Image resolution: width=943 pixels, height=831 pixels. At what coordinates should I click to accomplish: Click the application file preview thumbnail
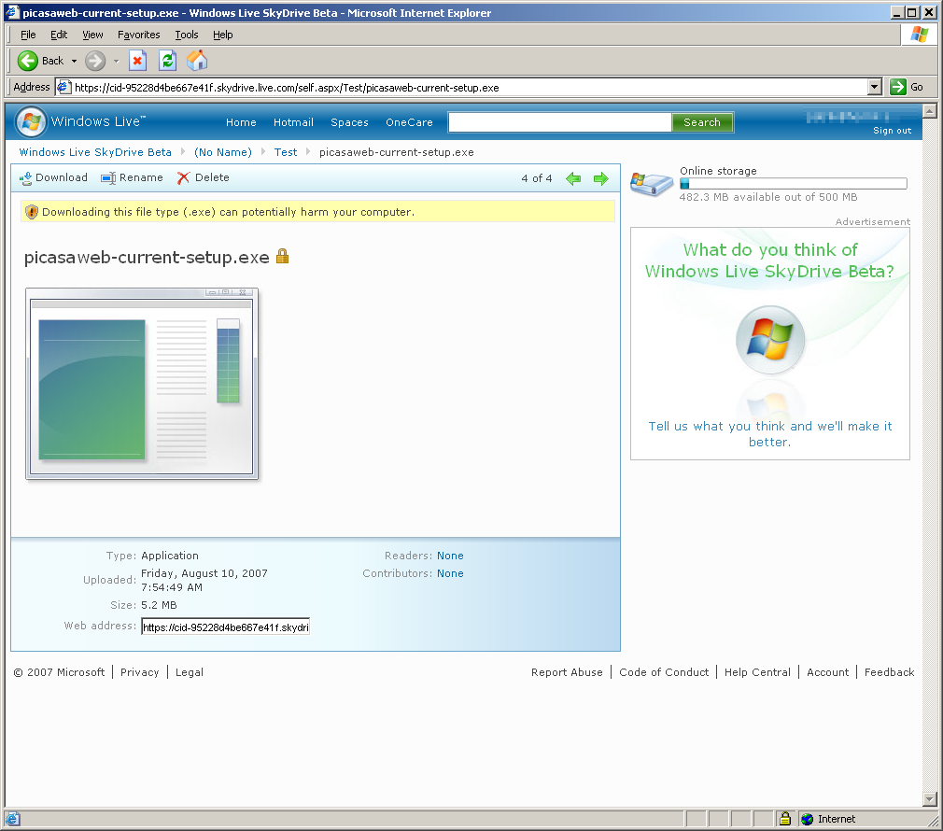point(142,384)
